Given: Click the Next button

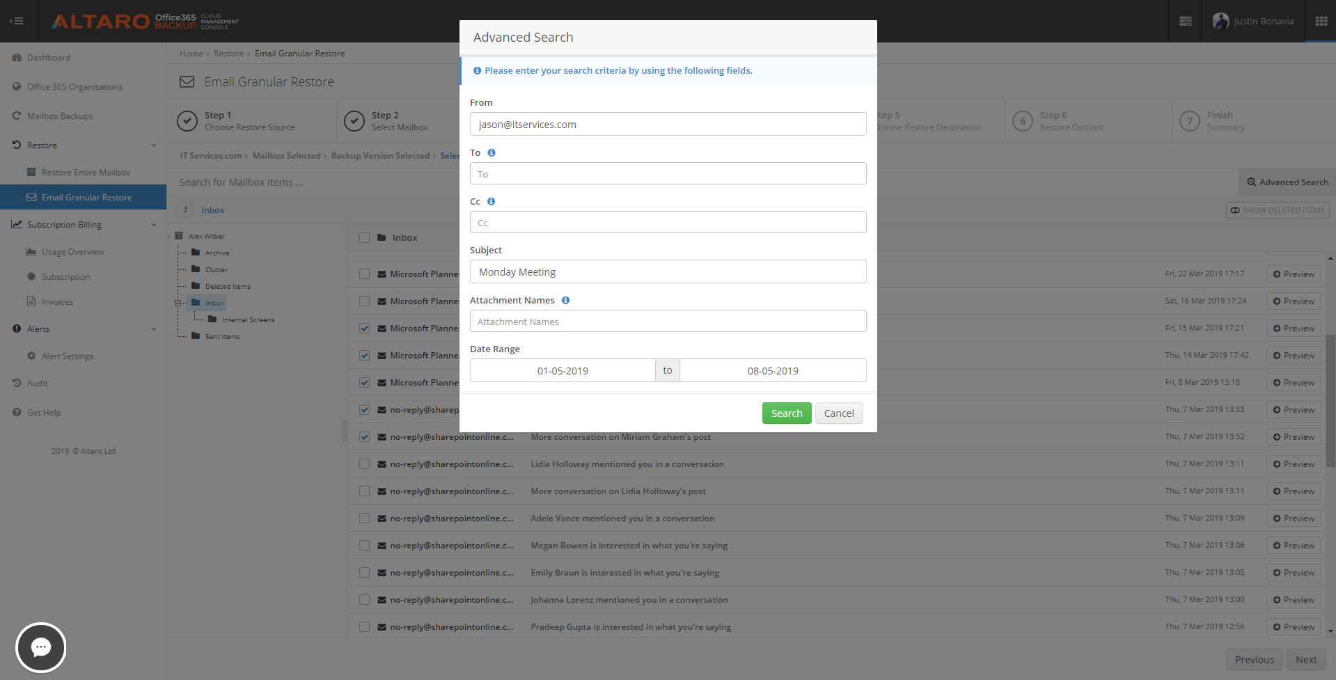Looking at the screenshot, I should (1306, 660).
